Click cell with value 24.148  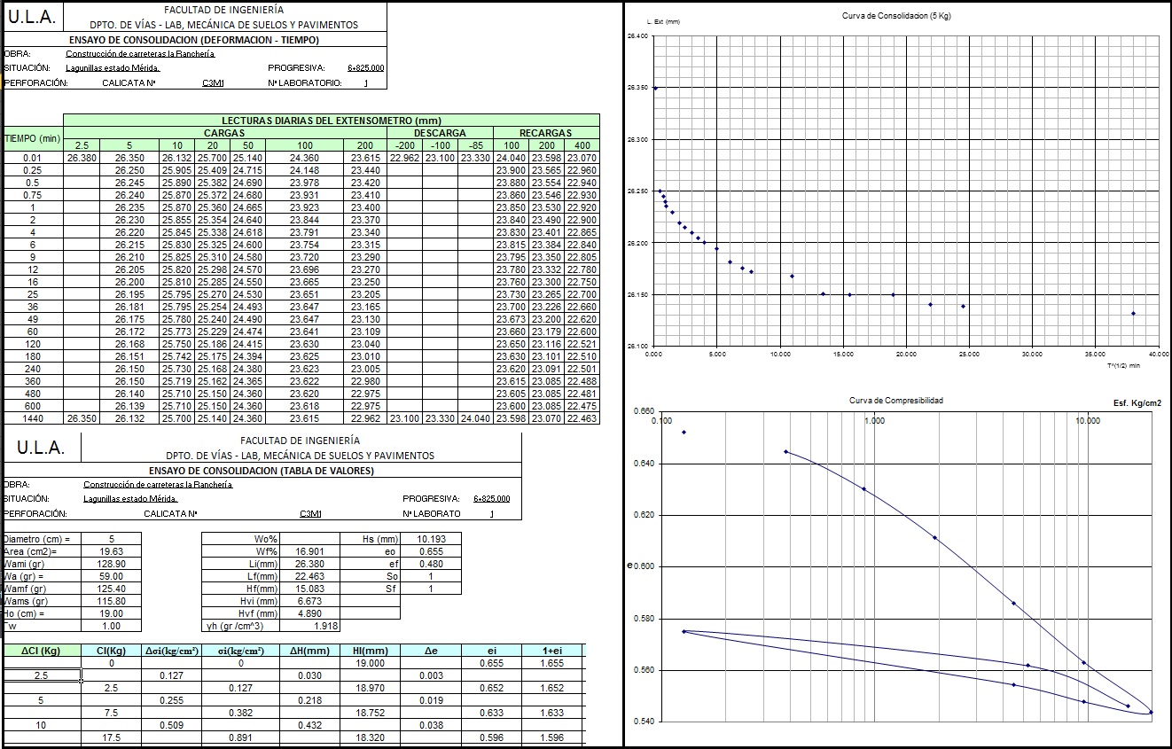click(305, 170)
